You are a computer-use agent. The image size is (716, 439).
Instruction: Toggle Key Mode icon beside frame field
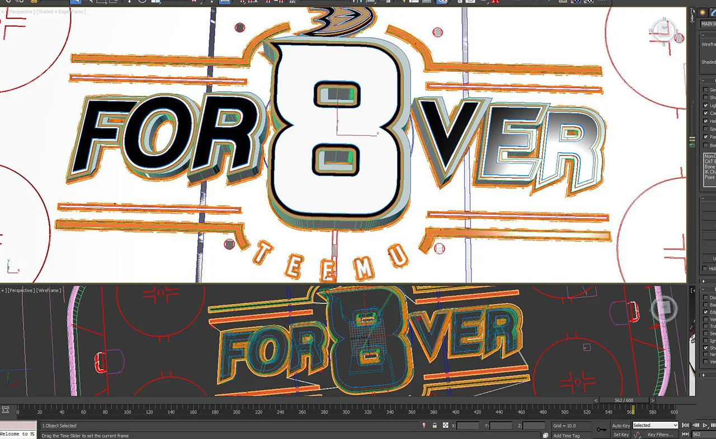click(685, 435)
